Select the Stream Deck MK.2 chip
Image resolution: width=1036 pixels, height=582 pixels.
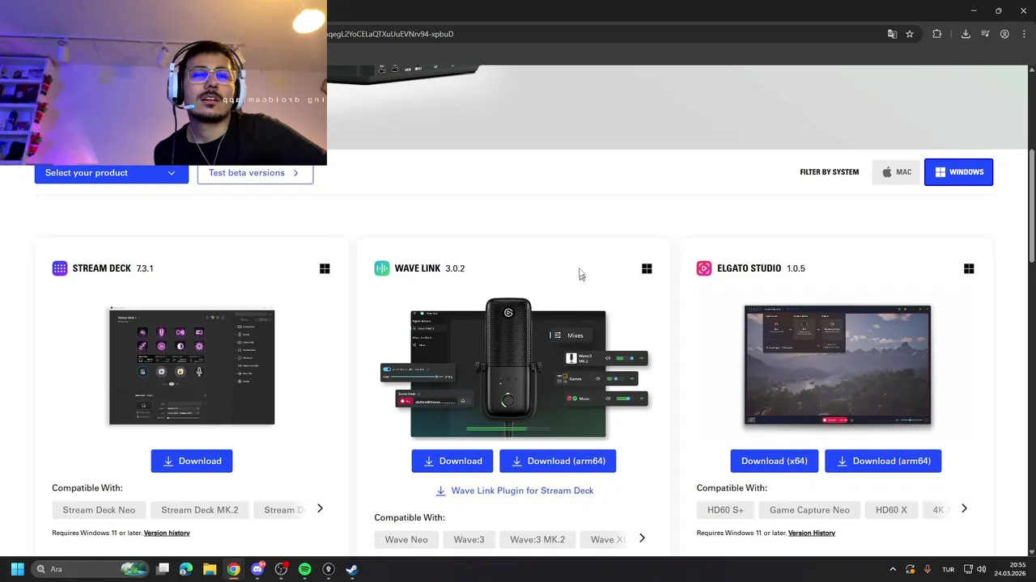[x=200, y=510]
